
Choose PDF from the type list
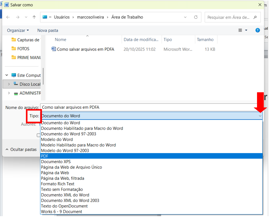[45, 156]
